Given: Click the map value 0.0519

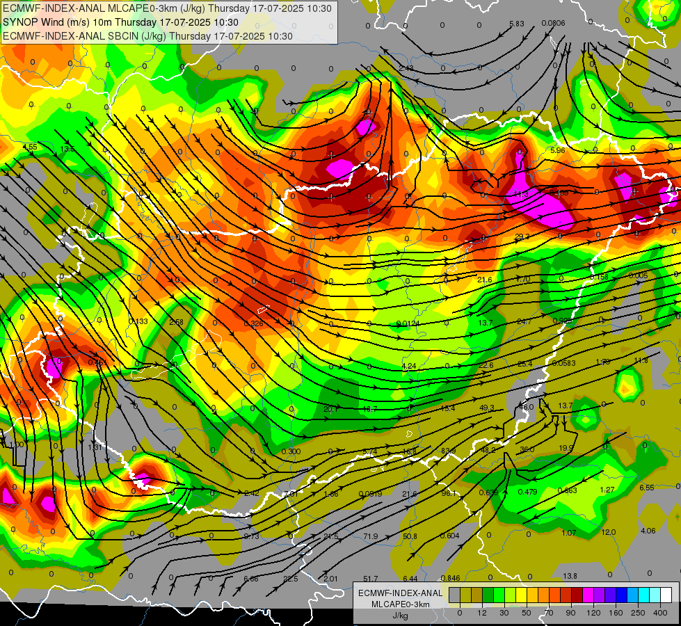Looking at the screenshot, I should click(x=370, y=494).
